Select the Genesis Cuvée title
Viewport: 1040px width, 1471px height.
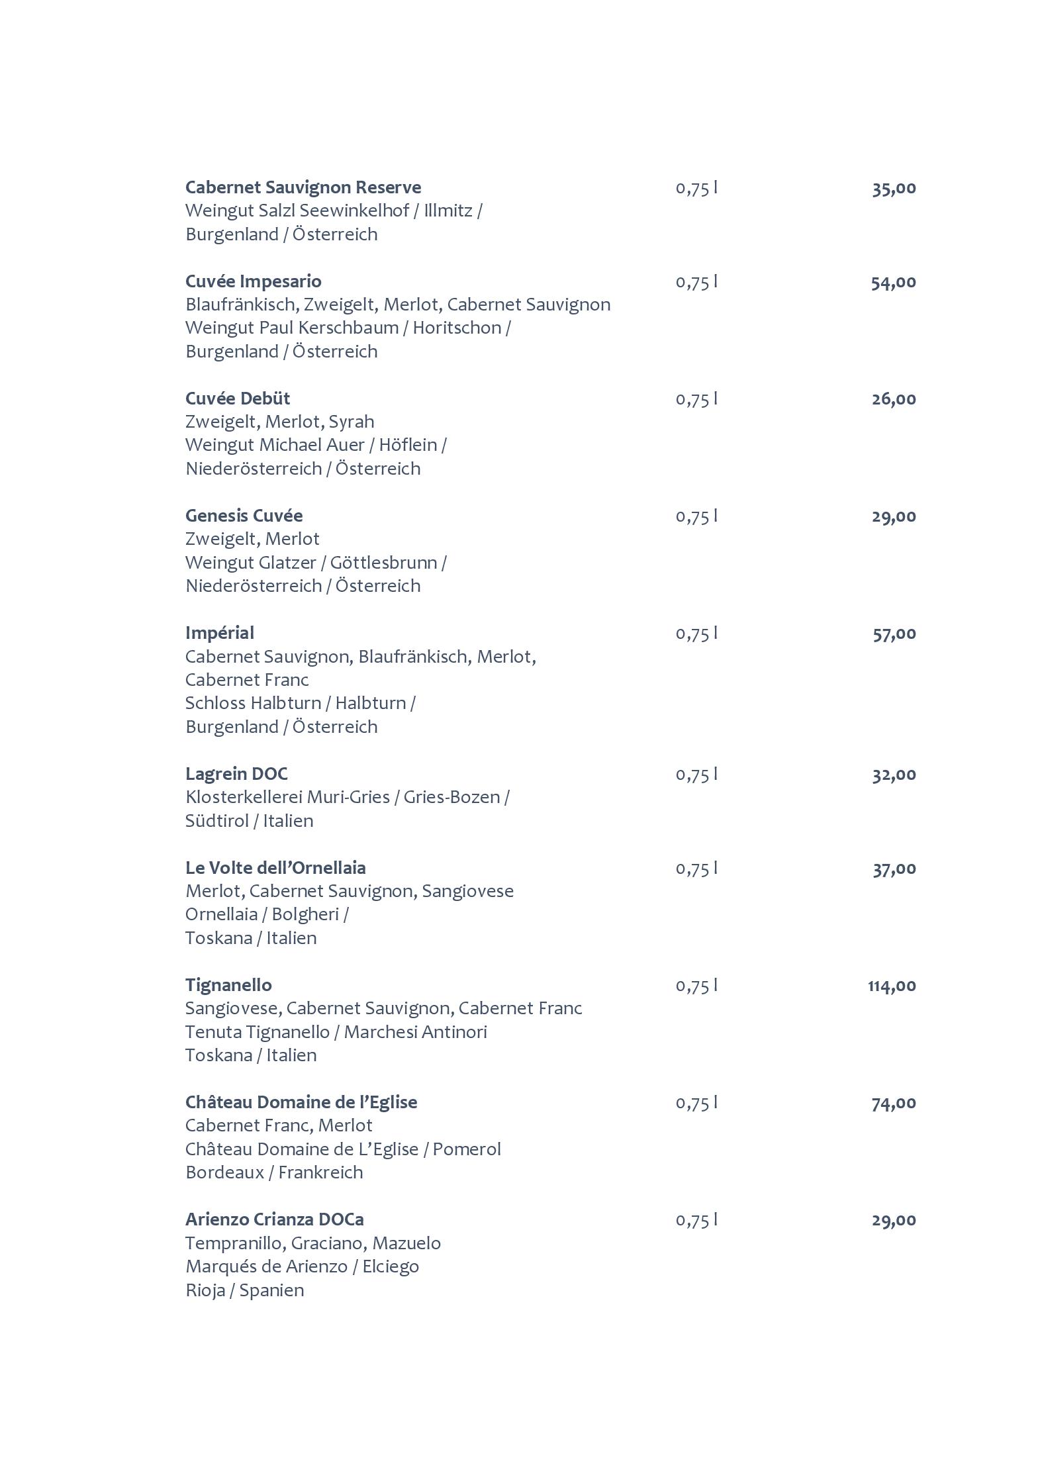(x=244, y=516)
